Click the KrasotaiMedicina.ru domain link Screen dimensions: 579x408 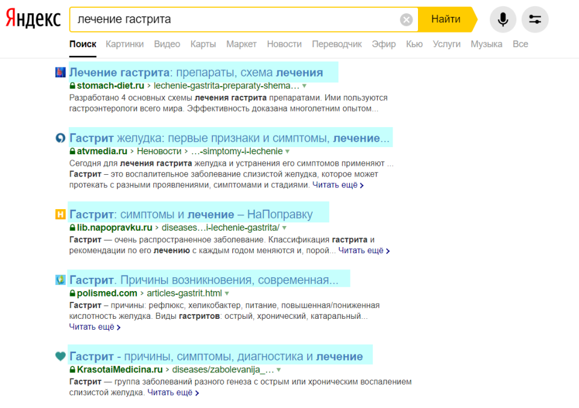(x=119, y=369)
